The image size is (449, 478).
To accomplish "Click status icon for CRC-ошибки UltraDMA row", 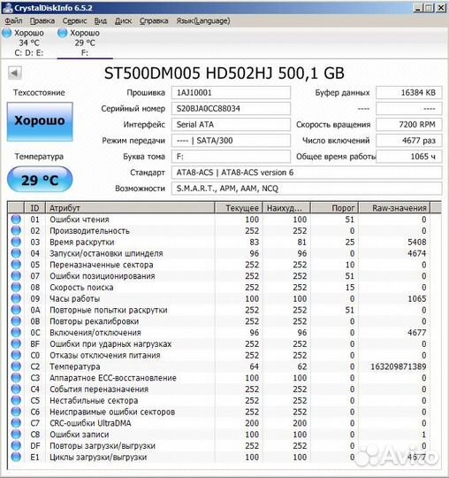I will 16,423.
